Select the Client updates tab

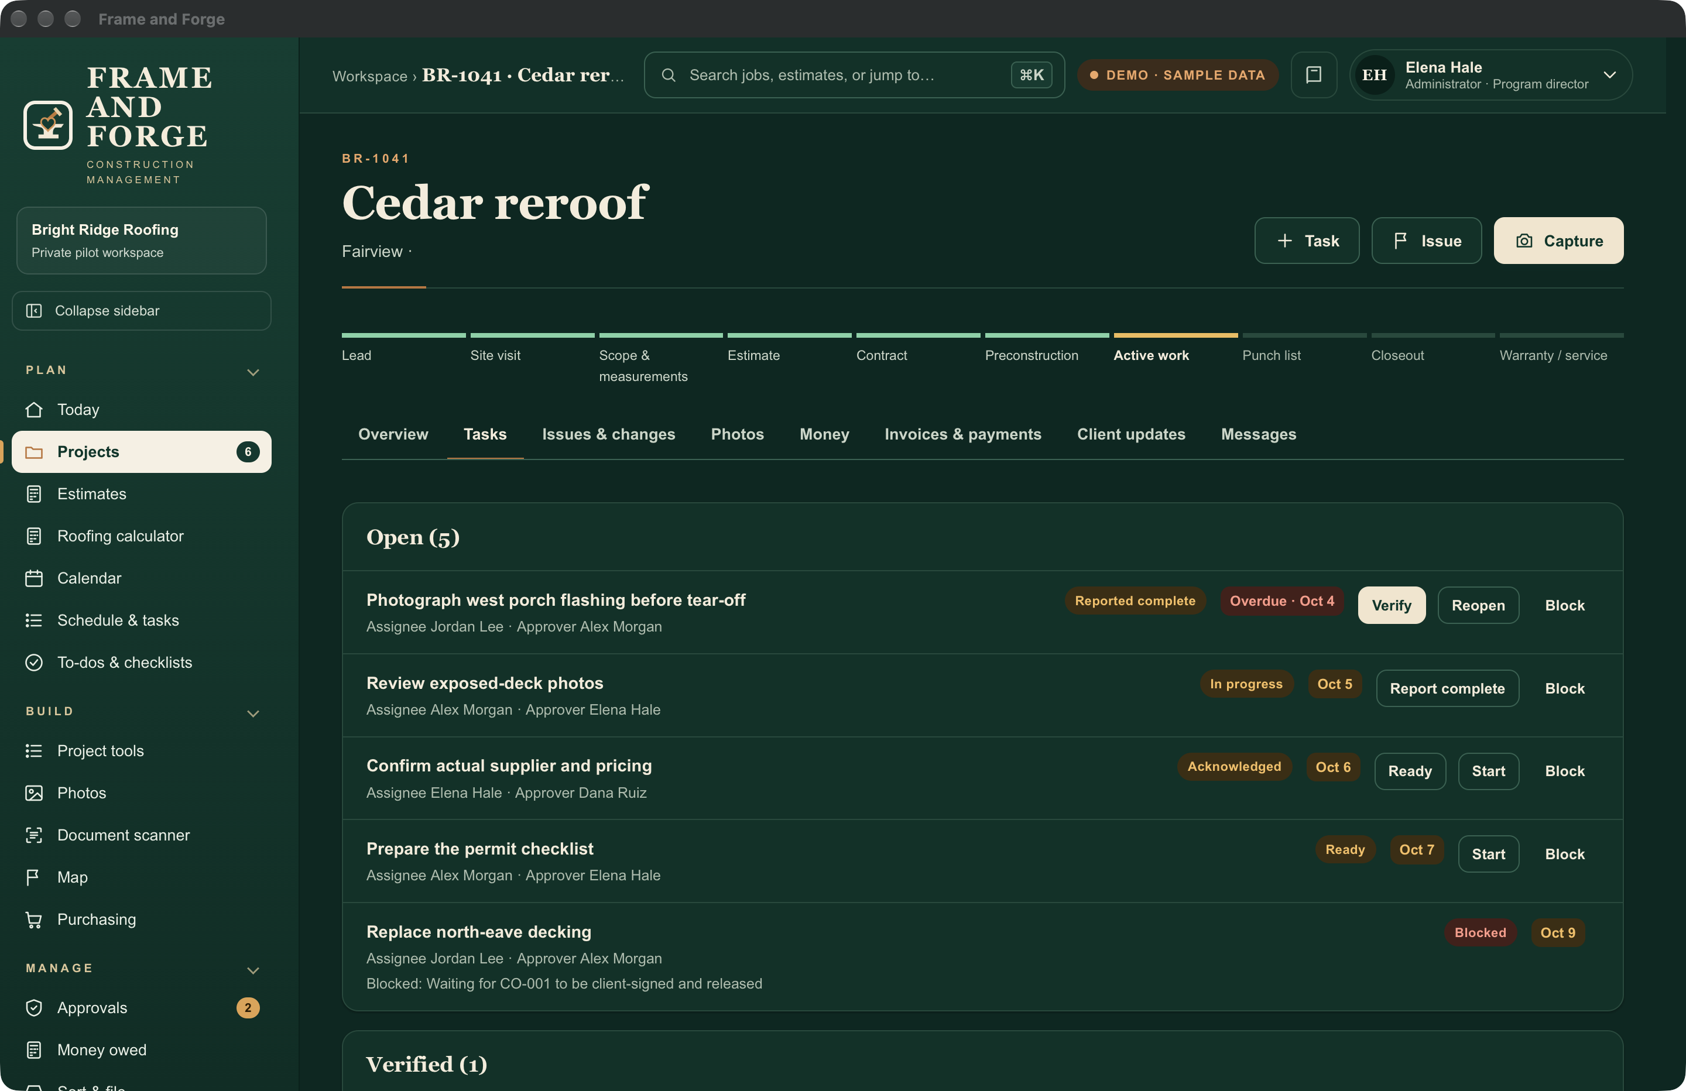click(1130, 434)
